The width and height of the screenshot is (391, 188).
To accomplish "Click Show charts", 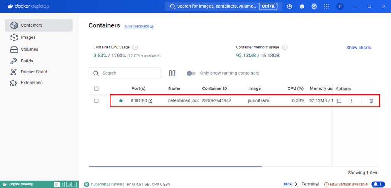I will 359,48.
